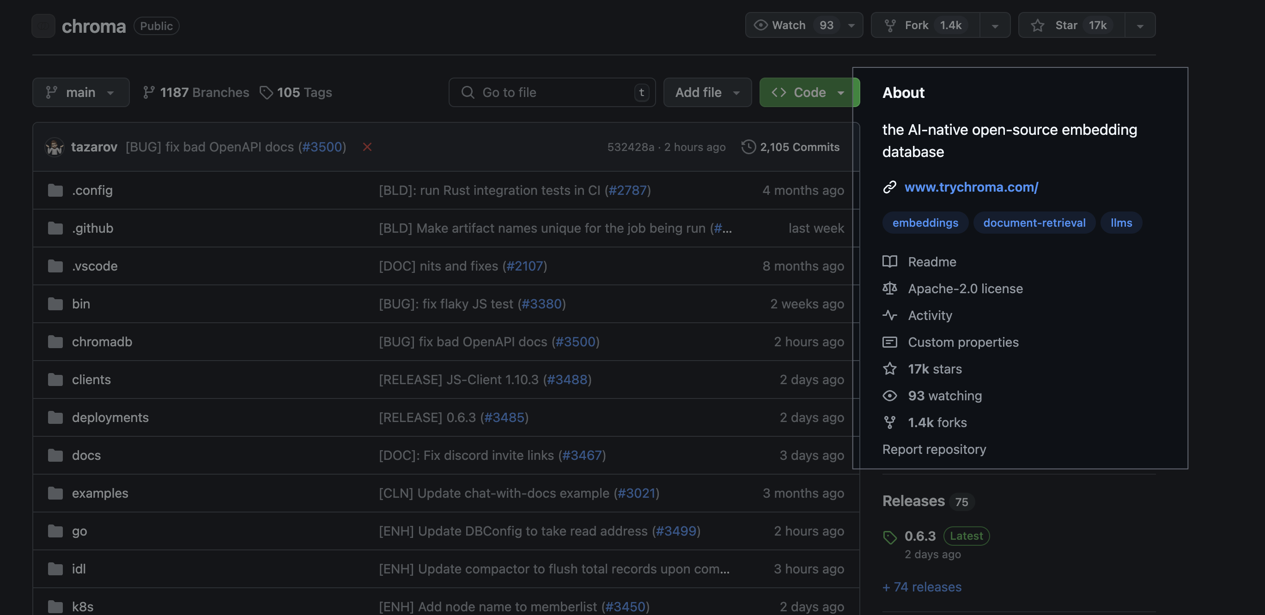The height and width of the screenshot is (615, 1265).
Task: Open tazarov's profile name link
Action: [x=94, y=147]
